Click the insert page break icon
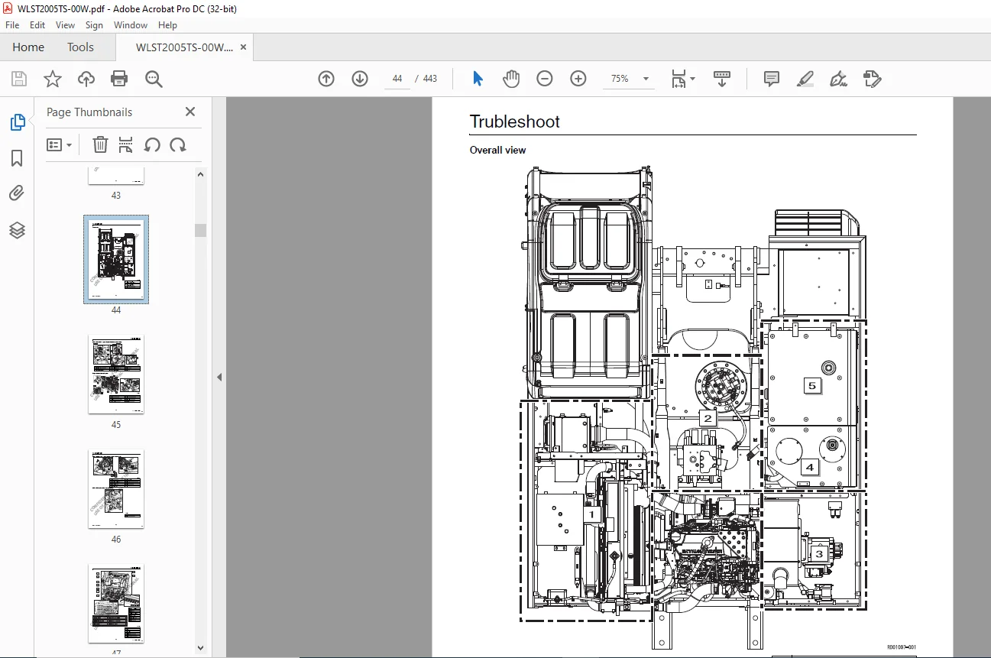This screenshot has height=658, width=991. pos(126,144)
